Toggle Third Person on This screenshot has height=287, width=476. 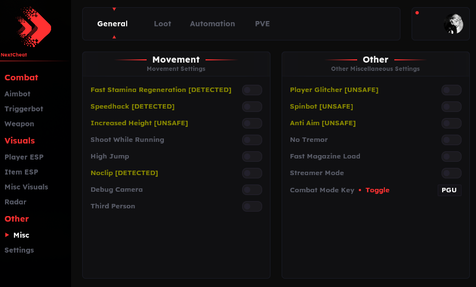tap(252, 206)
